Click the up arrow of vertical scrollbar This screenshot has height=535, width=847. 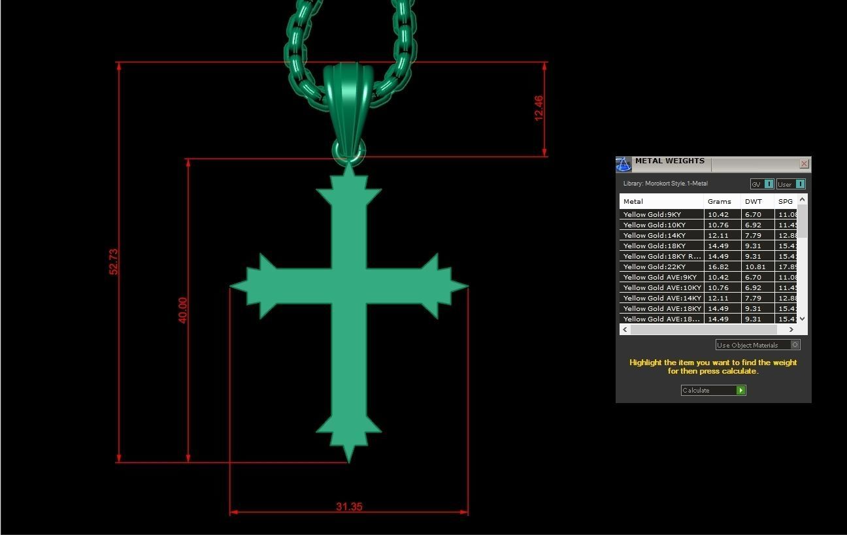[x=803, y=199]
